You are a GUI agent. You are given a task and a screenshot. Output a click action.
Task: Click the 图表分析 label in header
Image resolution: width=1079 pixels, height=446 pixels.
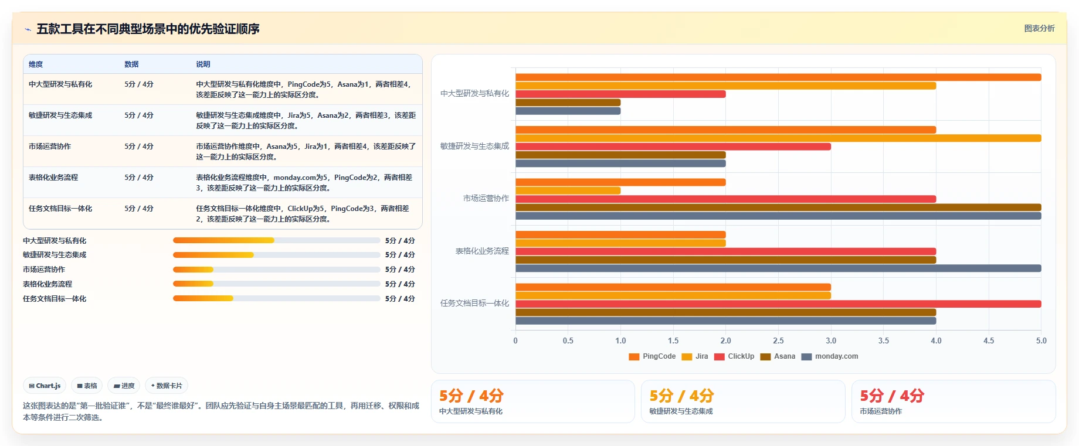point(1039,28)
